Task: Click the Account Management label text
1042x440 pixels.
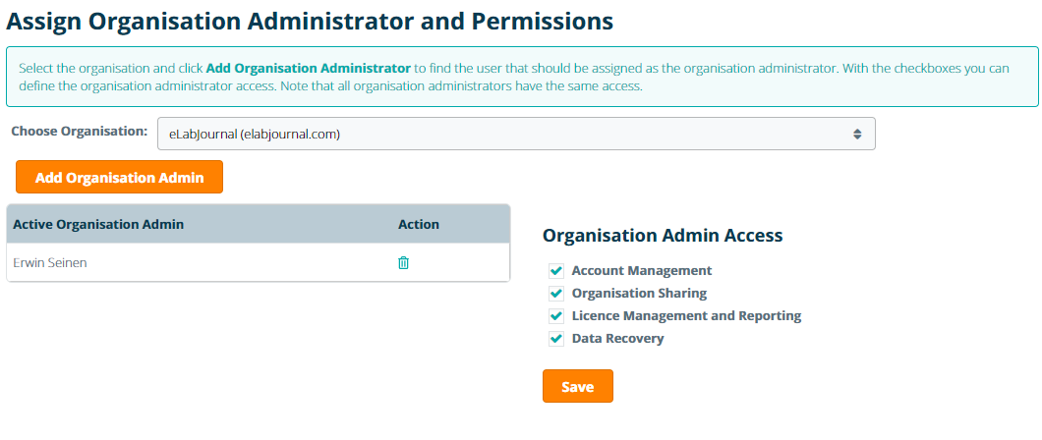Action: pos(641,270)
